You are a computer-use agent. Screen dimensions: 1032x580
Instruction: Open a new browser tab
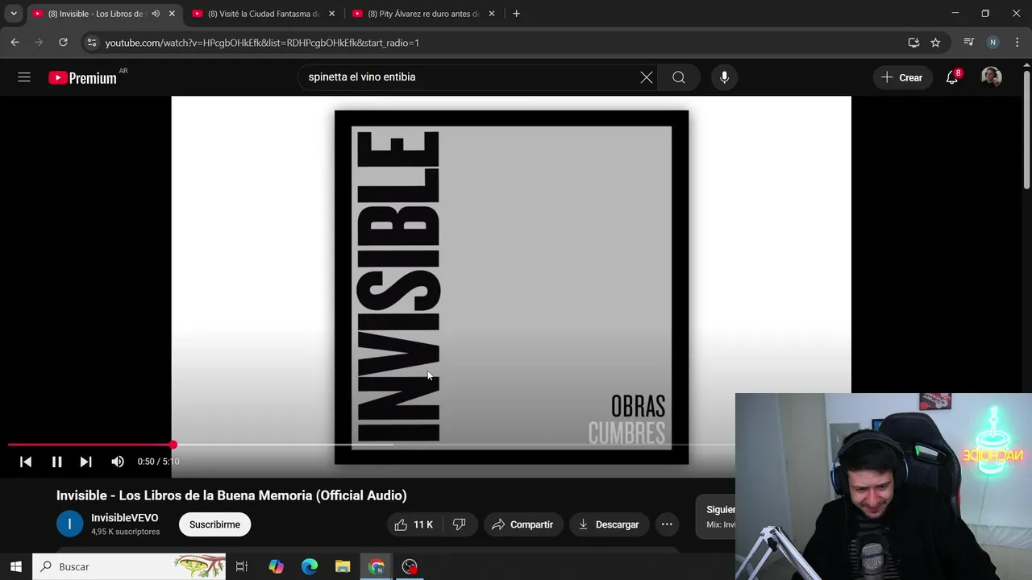point(516,14)
